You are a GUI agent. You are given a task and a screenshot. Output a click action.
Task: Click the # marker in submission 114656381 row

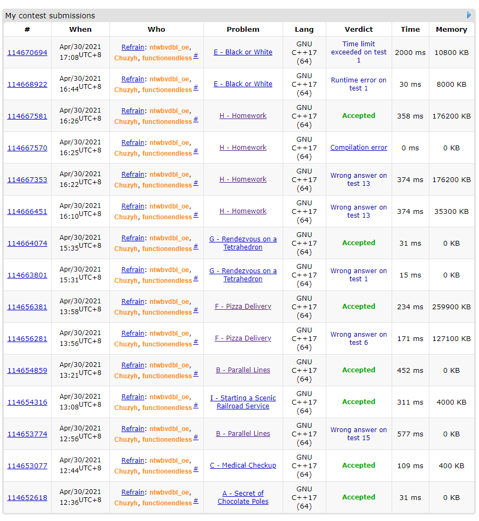tap(196, 310)
